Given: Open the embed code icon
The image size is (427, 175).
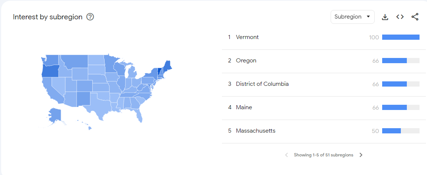Looking at the screenshot, I should click(400, 17).
